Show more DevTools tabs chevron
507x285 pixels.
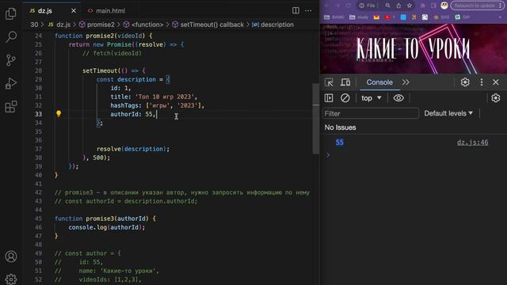(406, 82)
